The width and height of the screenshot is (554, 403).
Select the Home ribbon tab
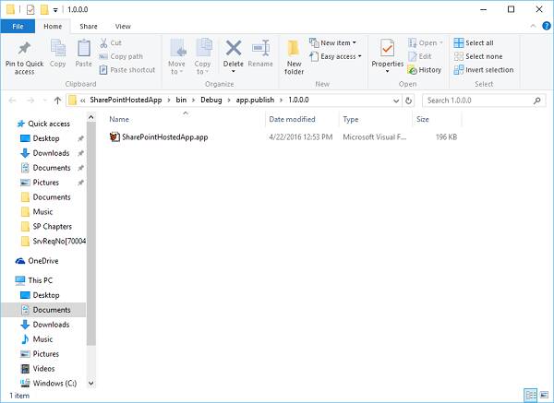53,27
